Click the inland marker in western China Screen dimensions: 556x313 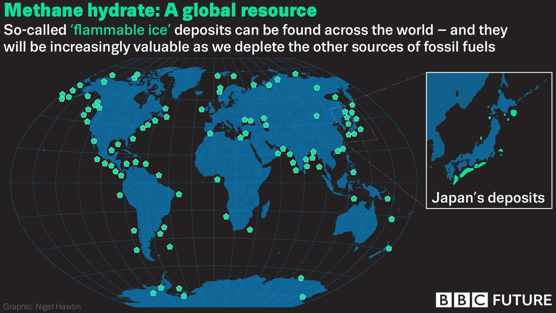click(x=316, y=116)
